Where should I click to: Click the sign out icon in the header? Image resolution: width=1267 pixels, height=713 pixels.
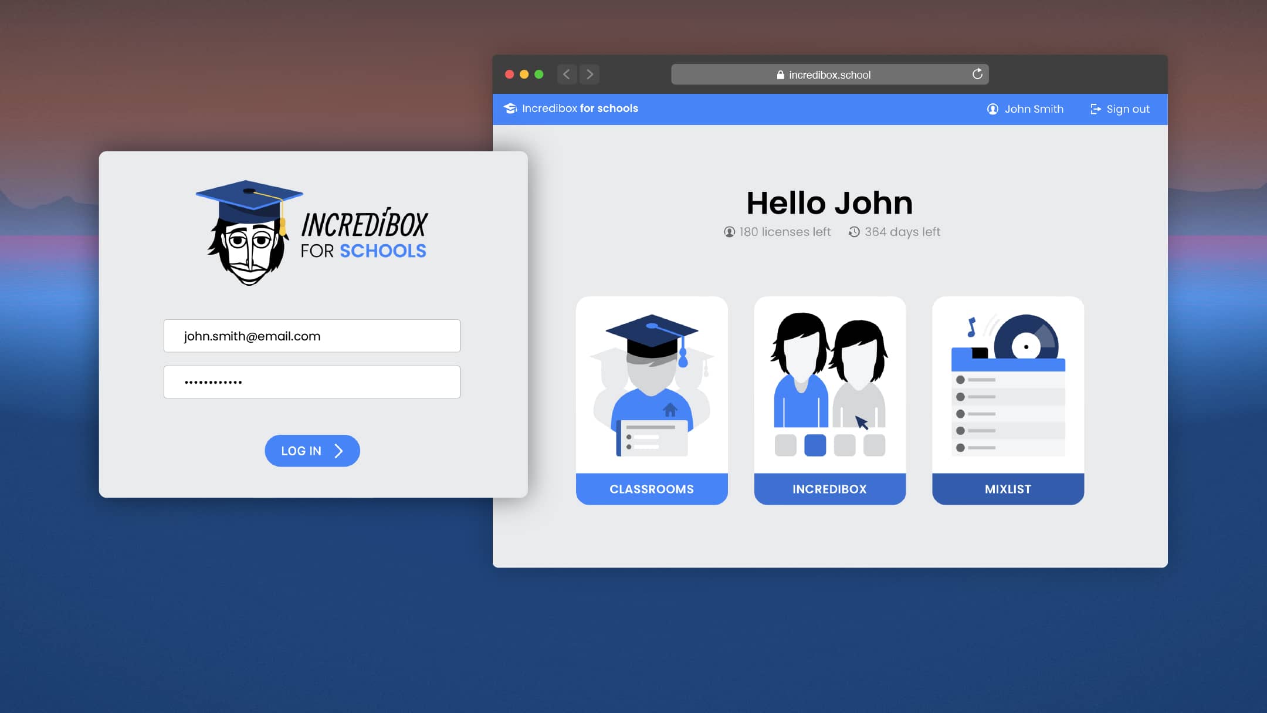1095,109
